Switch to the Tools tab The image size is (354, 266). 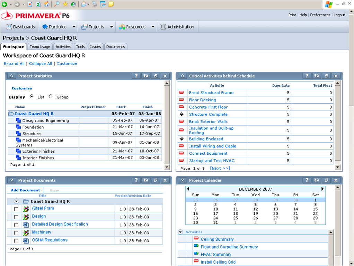pyautogui.click(x=80, y=46)
